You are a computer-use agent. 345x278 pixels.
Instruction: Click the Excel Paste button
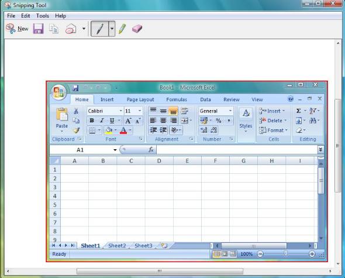[62, 119]
